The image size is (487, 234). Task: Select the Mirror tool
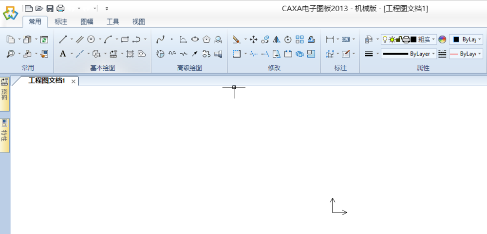(277, 39)
